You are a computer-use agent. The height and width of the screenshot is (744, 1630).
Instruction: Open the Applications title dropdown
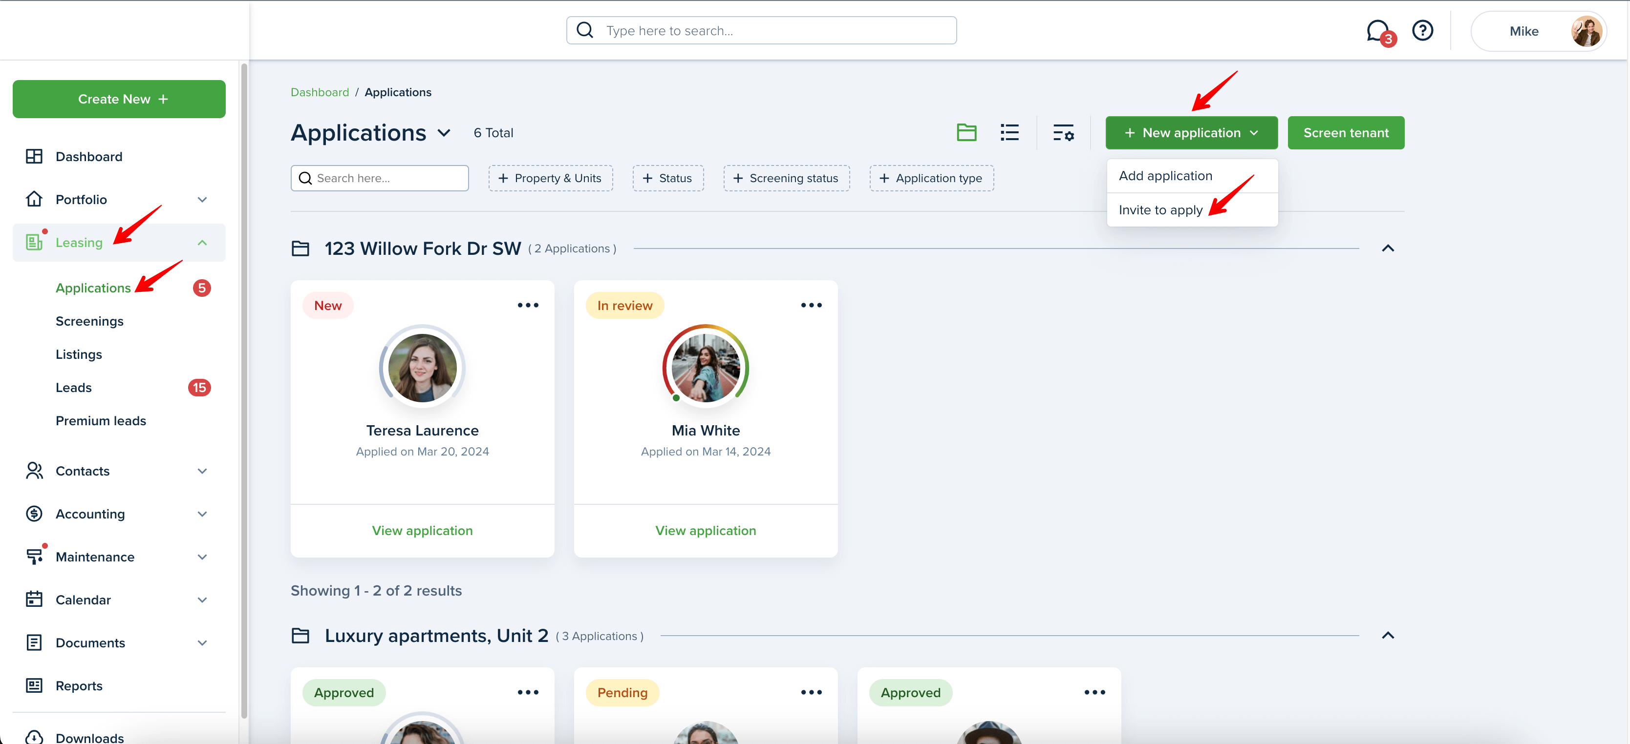coord(444,133)
